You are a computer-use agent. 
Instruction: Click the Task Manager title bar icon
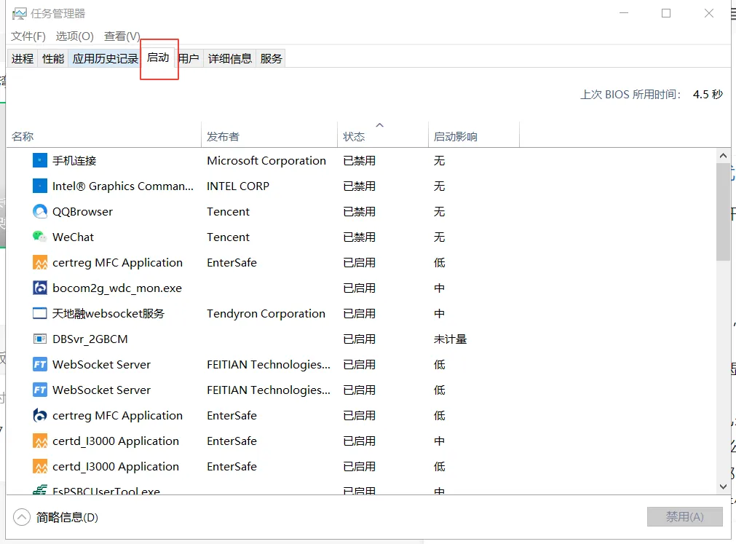point(19,14)
